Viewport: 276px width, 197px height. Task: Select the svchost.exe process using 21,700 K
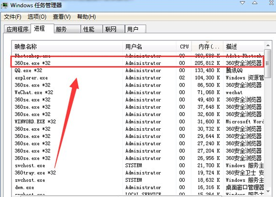point(138,165)
